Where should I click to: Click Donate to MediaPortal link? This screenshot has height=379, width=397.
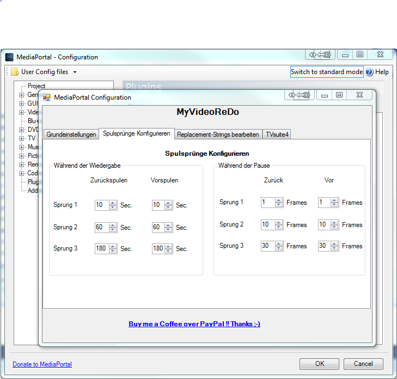42,364
